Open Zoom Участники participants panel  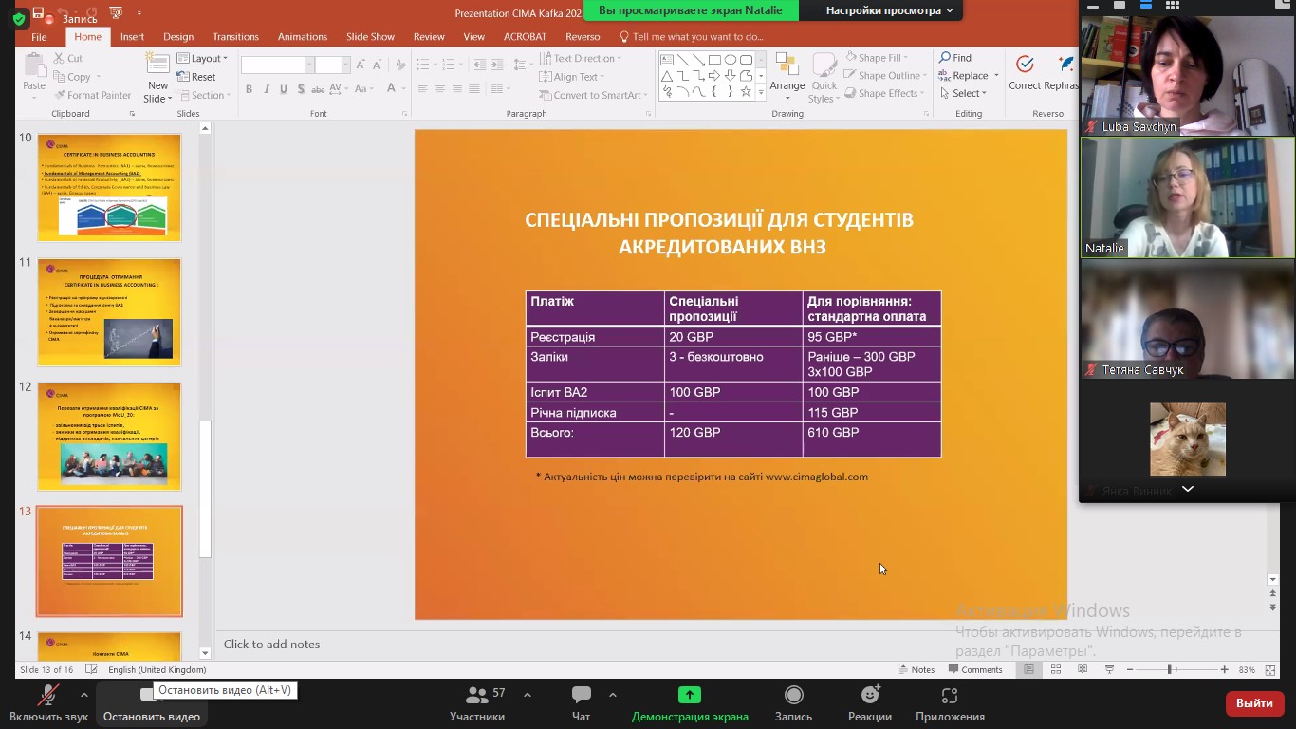pos(478,703)
